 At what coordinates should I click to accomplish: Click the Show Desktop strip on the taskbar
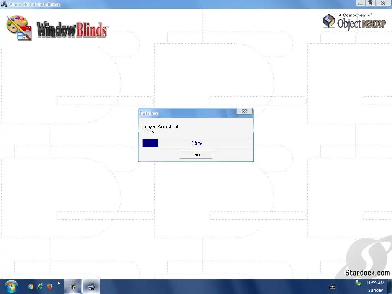tap(390, 286)
